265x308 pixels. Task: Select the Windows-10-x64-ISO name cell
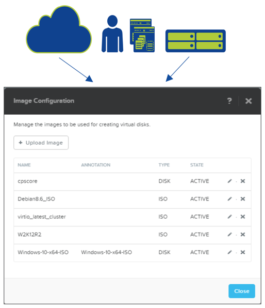[x=43, y=252]
